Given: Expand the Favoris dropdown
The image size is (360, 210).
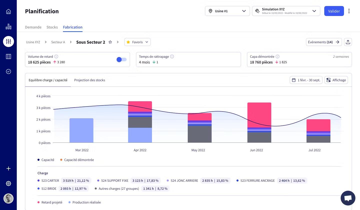Looking at the screenshot, I should [x=137, y=42].
